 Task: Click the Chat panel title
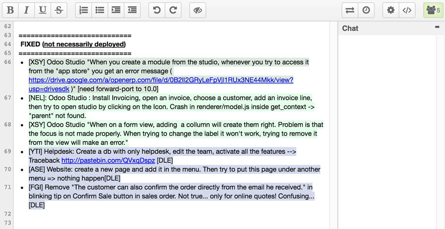point(350,29)
